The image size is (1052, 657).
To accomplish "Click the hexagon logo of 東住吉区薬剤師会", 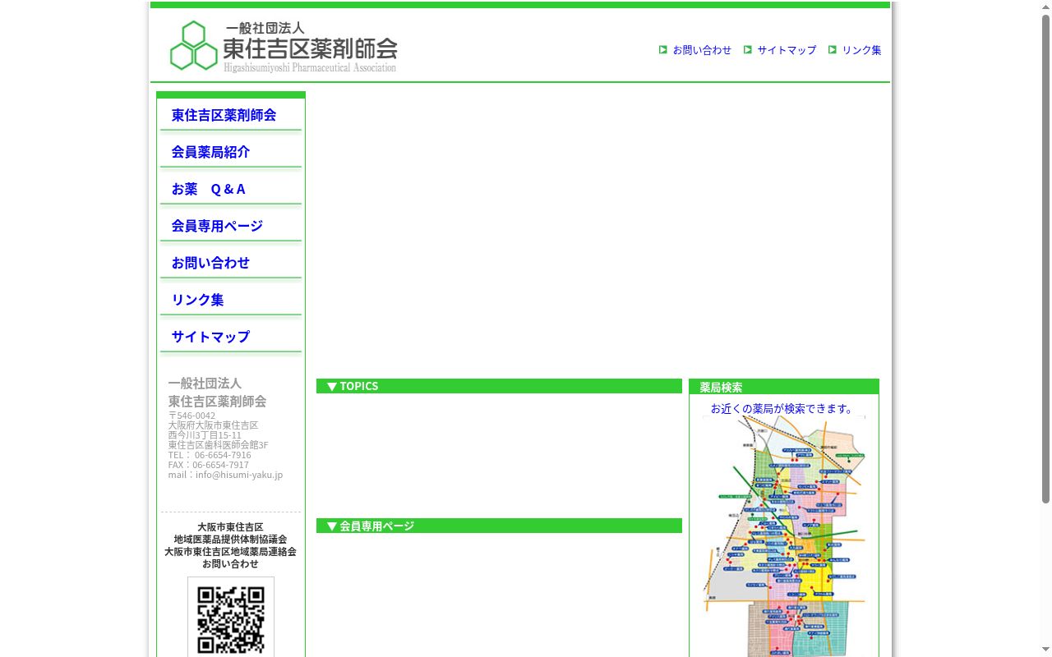I will click(194, 46).
